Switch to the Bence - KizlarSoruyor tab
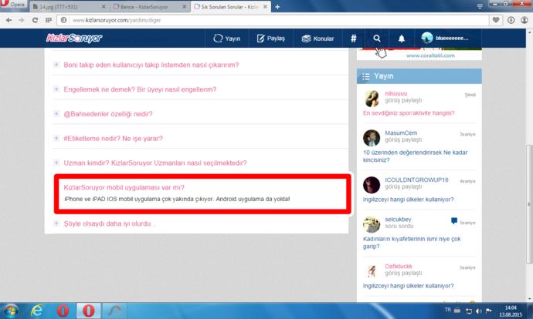533x319 pixels. click(150, 7)
